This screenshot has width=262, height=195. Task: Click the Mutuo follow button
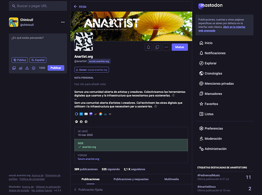click(x=180, y=47)
